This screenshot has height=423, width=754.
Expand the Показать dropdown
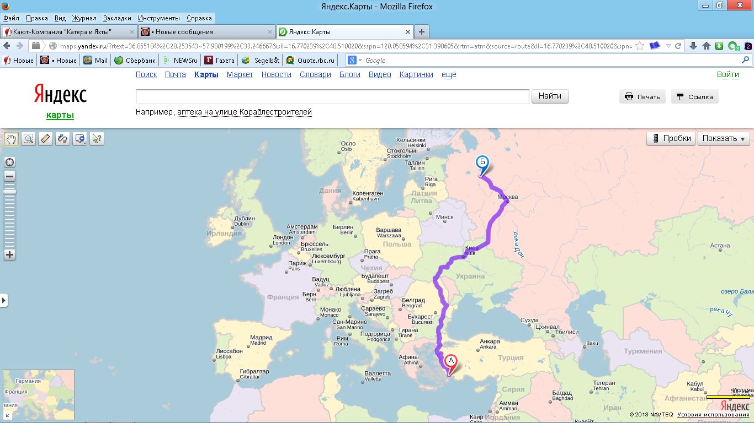(x=724, y=139)
